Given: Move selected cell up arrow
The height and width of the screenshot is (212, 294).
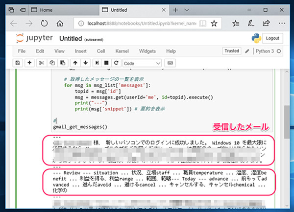Looking at the screenshot, I should point(75,63).
